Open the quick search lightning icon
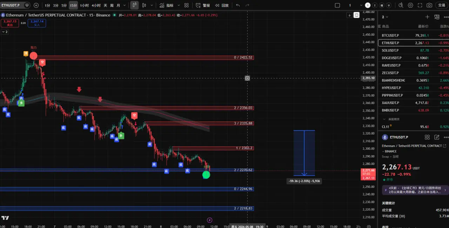449x228 pixels. [401, 5]
